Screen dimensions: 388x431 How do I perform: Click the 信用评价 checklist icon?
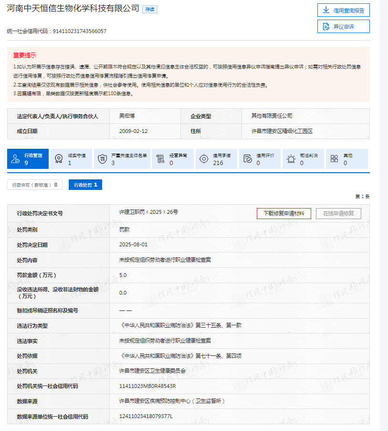point(247,159)
